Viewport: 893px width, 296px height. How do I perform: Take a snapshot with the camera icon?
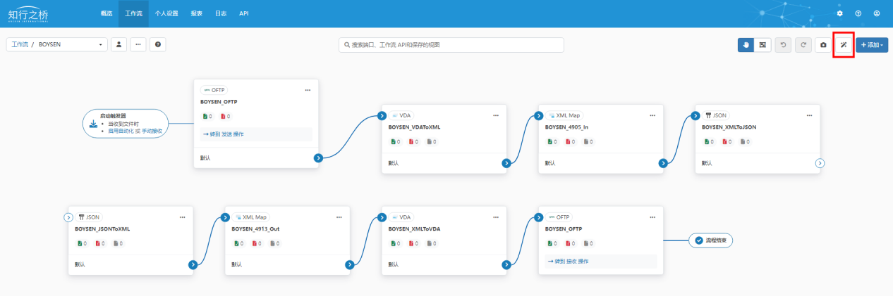tap(822, 45)
